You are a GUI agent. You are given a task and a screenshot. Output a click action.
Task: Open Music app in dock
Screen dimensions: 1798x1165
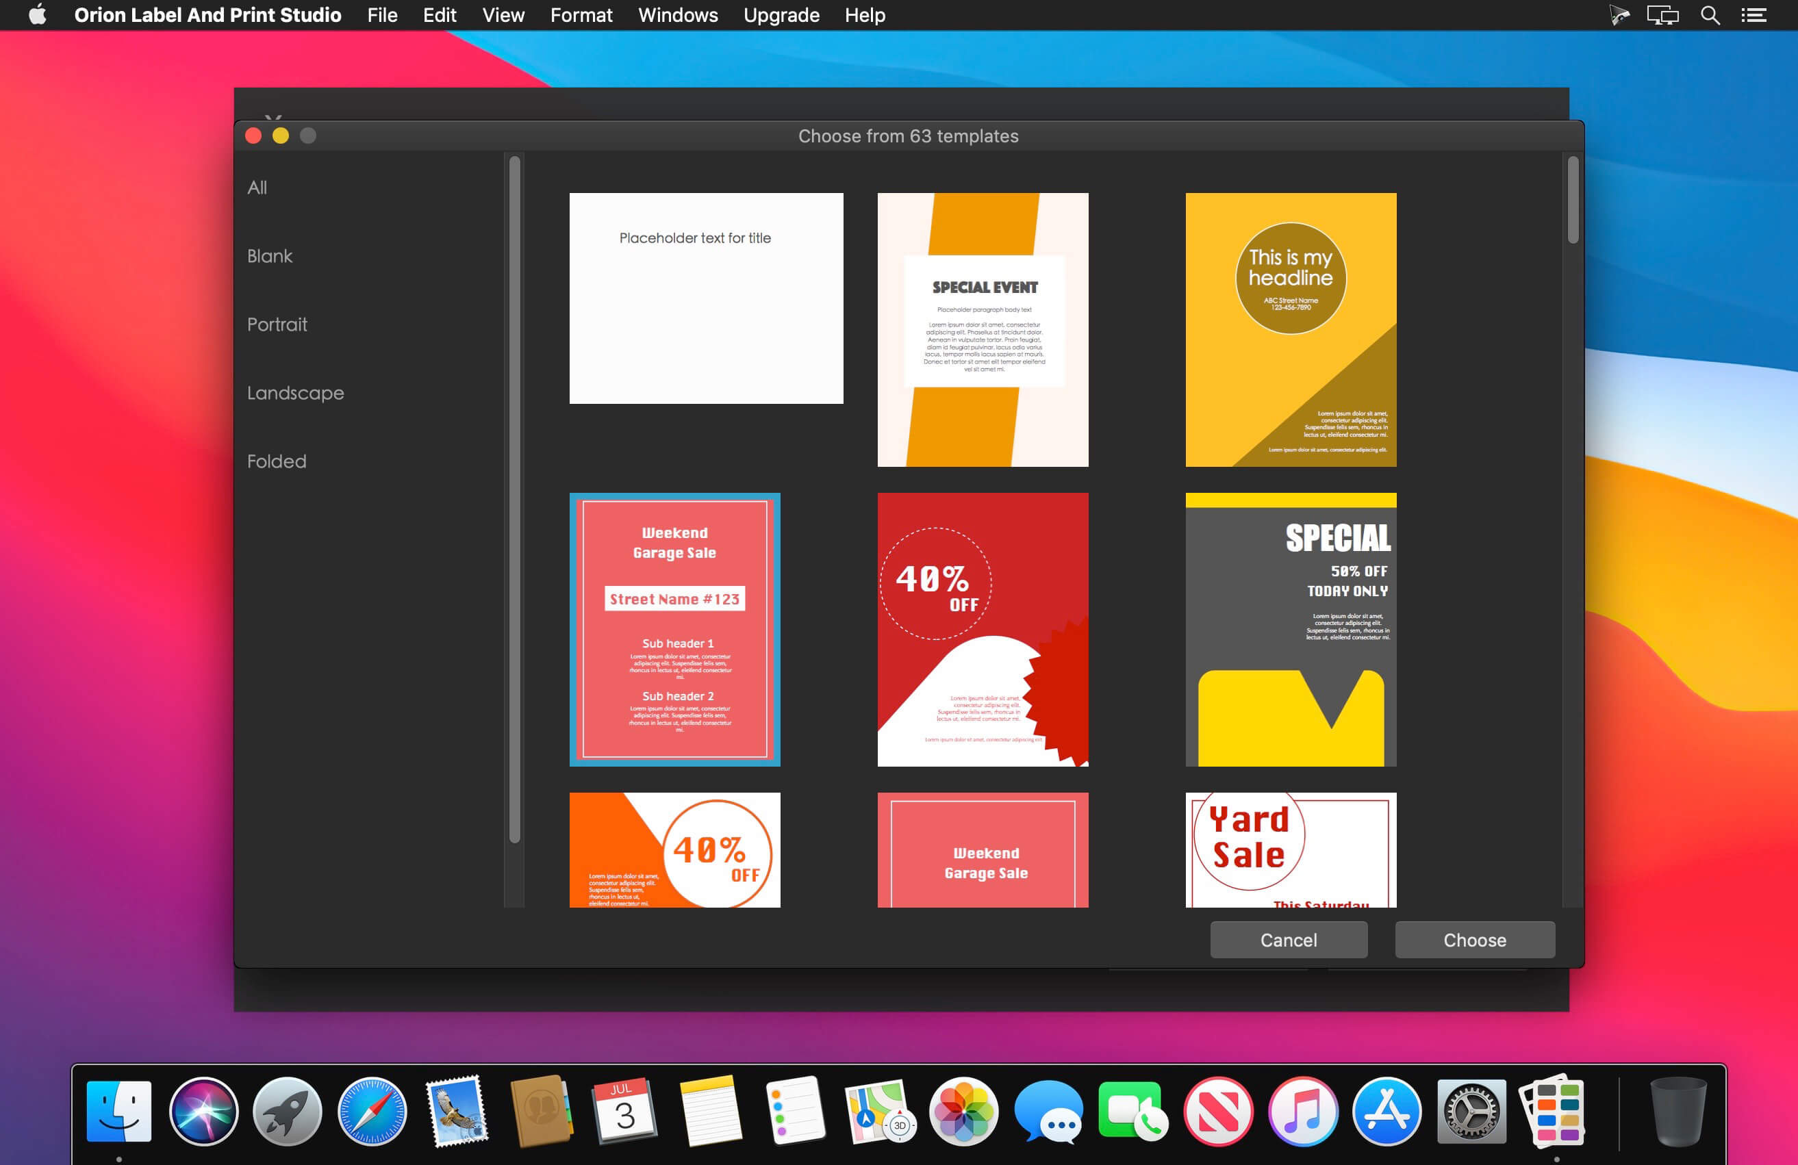(x=1302, y=1111)
